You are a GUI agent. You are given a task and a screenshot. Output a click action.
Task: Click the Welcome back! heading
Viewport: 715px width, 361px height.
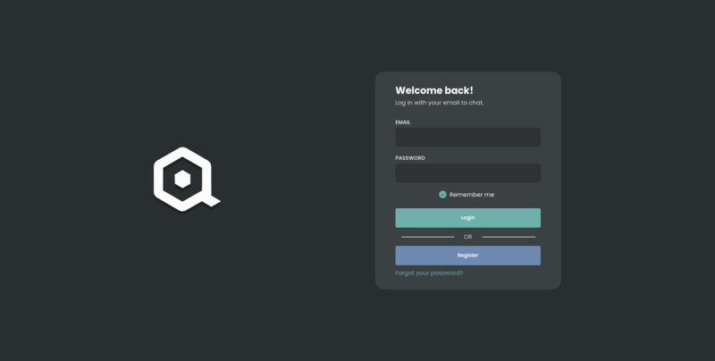point(434,90)
